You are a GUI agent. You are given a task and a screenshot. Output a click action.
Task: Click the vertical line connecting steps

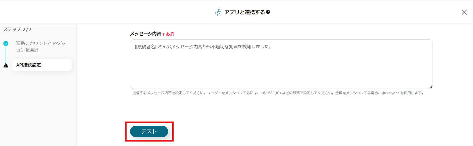[6, 54]
